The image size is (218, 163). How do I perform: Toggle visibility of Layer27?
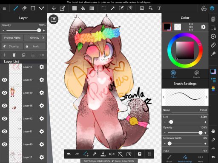[x=4, y=80]
